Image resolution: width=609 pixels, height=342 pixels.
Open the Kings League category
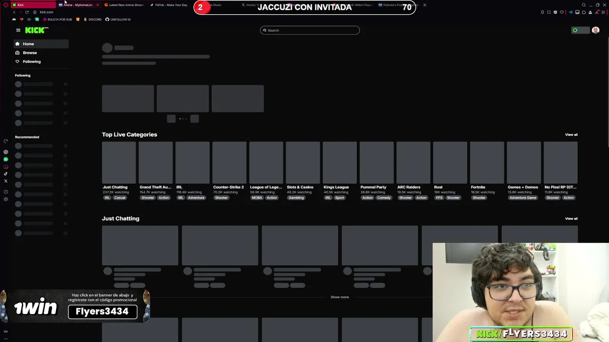339,162
